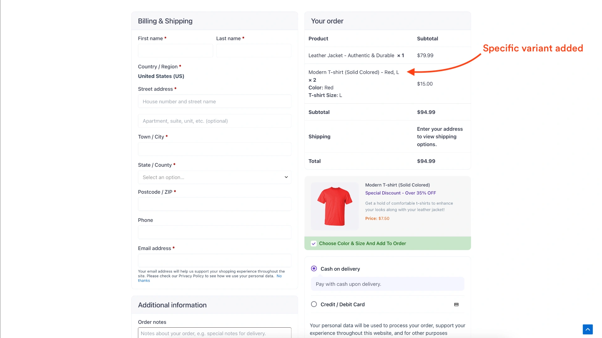Click the house number and street name field

click(x=214, y=101)
